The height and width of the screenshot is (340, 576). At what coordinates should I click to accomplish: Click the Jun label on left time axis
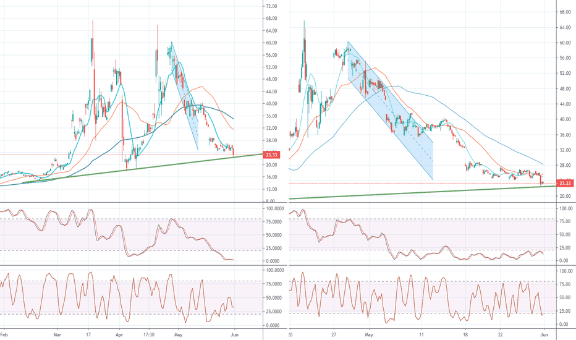(234, 335)
